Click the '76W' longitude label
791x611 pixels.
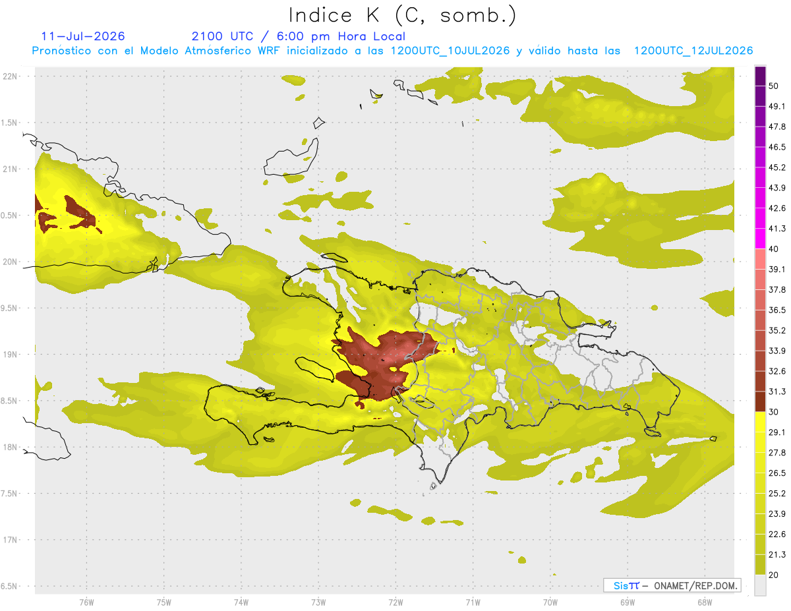pyautogui.click(x=86, y=602)
